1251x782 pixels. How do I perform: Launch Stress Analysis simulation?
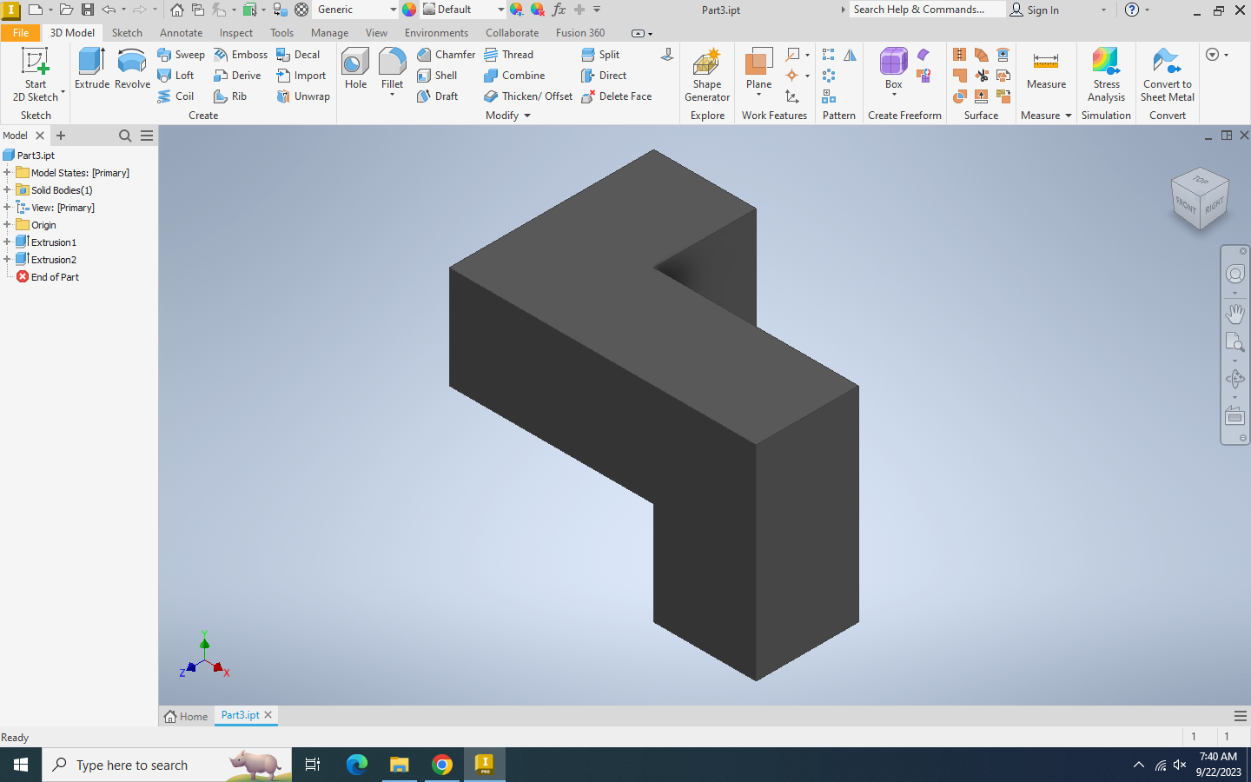pyautogui.click(x=1106, y=75)
